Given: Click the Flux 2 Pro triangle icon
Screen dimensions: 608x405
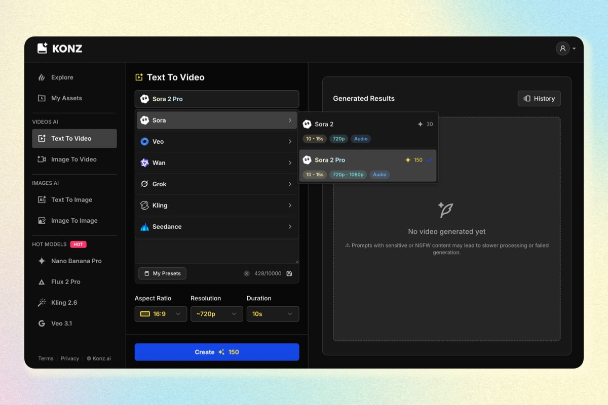Looking at the screenshot, I should point(42,282).
